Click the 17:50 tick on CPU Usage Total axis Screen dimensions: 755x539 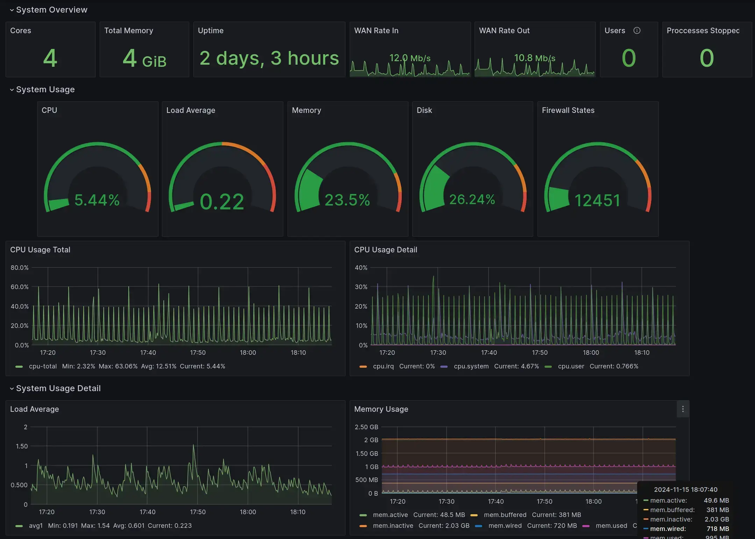click(198, 353)
